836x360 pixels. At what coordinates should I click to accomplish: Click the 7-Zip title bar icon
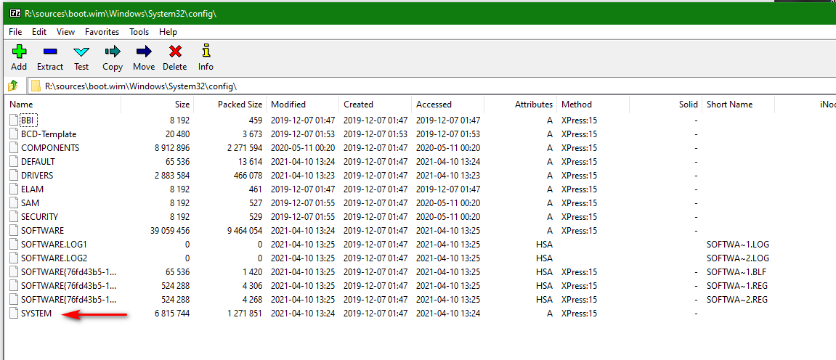(x=15, y=13)
